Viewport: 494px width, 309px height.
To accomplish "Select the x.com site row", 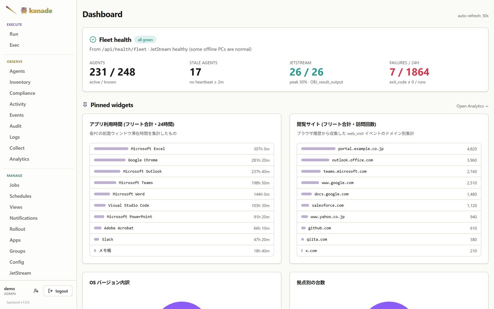I will pyautogui.click(x=389, y=251).
